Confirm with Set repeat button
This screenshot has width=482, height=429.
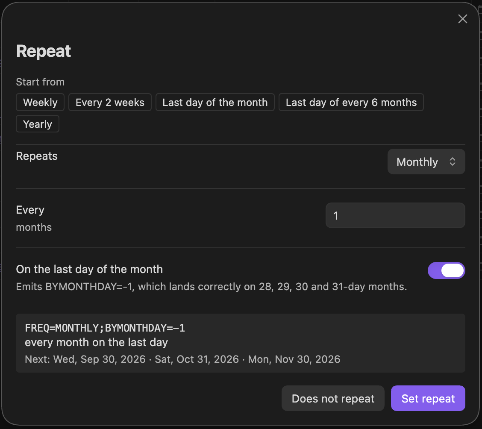[428, 398]
